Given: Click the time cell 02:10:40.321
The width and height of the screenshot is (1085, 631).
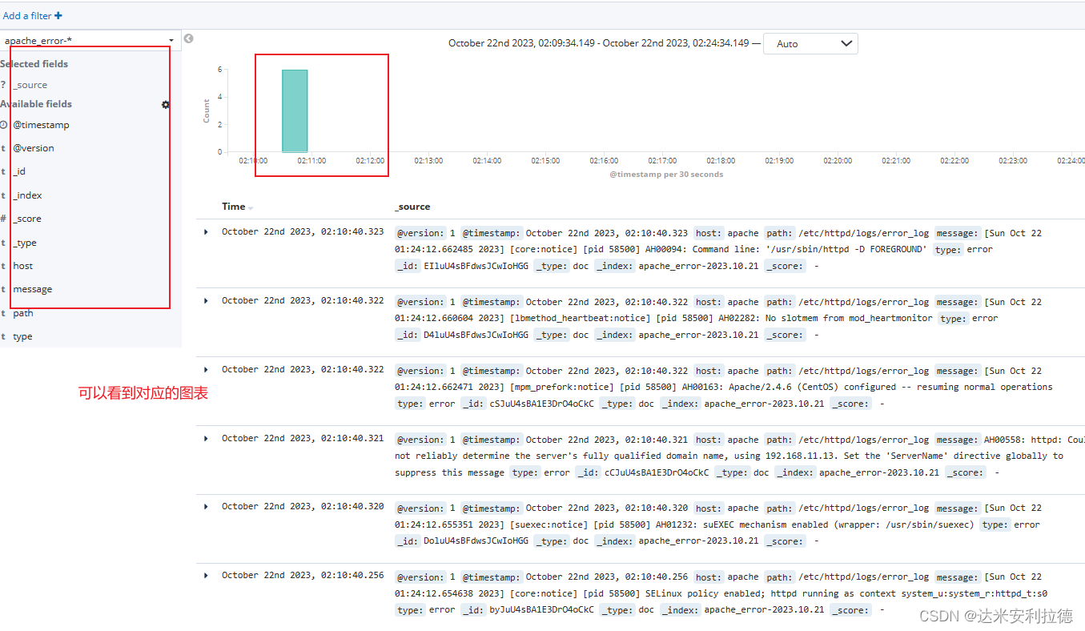Looking at the screenshot, I should [303, 438].
